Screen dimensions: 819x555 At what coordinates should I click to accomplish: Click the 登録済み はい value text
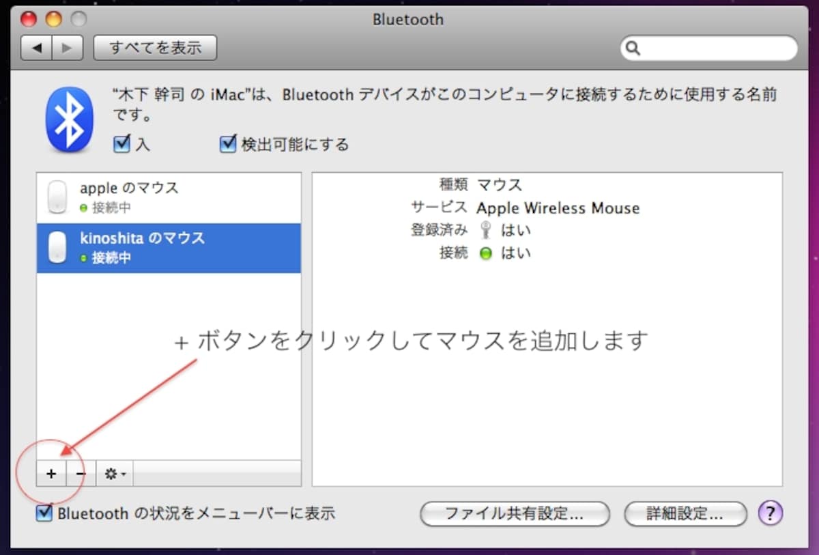[x=515, y=230]
